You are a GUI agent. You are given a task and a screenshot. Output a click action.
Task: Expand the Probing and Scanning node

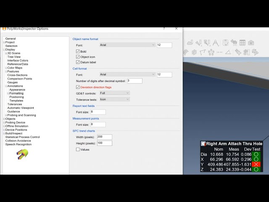pyautogui.click(x=6, y=115)
